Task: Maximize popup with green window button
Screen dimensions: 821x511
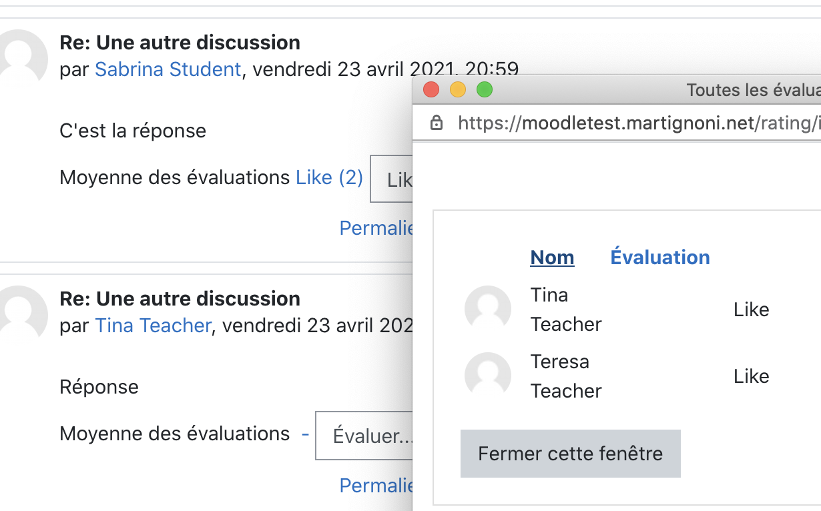Action: click(x=485, y=89)
